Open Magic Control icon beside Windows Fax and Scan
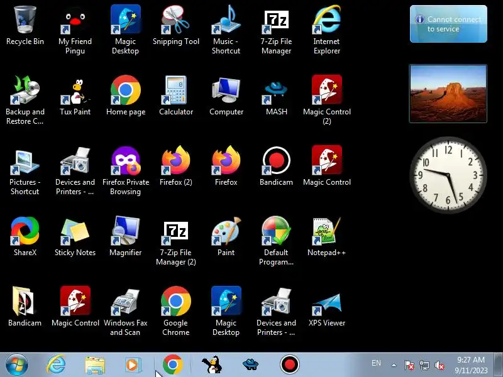Screen dimensions: 503x377 point(75,307)
